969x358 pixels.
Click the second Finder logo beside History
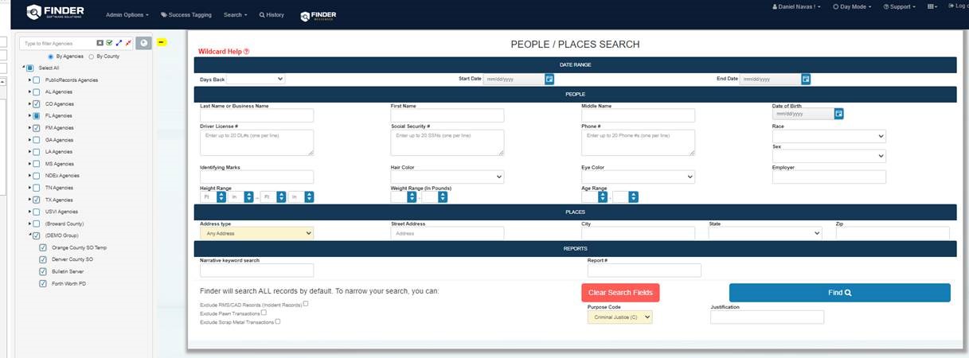[x=318, y=16]
